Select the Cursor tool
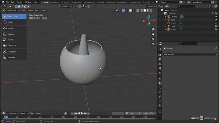This screenshot has width=219, height=123. pos(14,22)
